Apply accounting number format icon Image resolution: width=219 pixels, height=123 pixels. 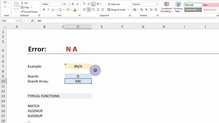pos(134,10)
